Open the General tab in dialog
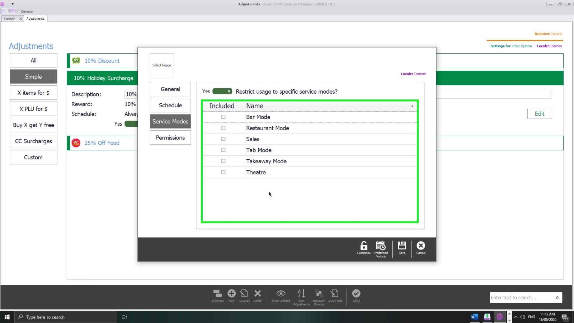The height and width of the screenshot is (323, 574). (170, 89)
